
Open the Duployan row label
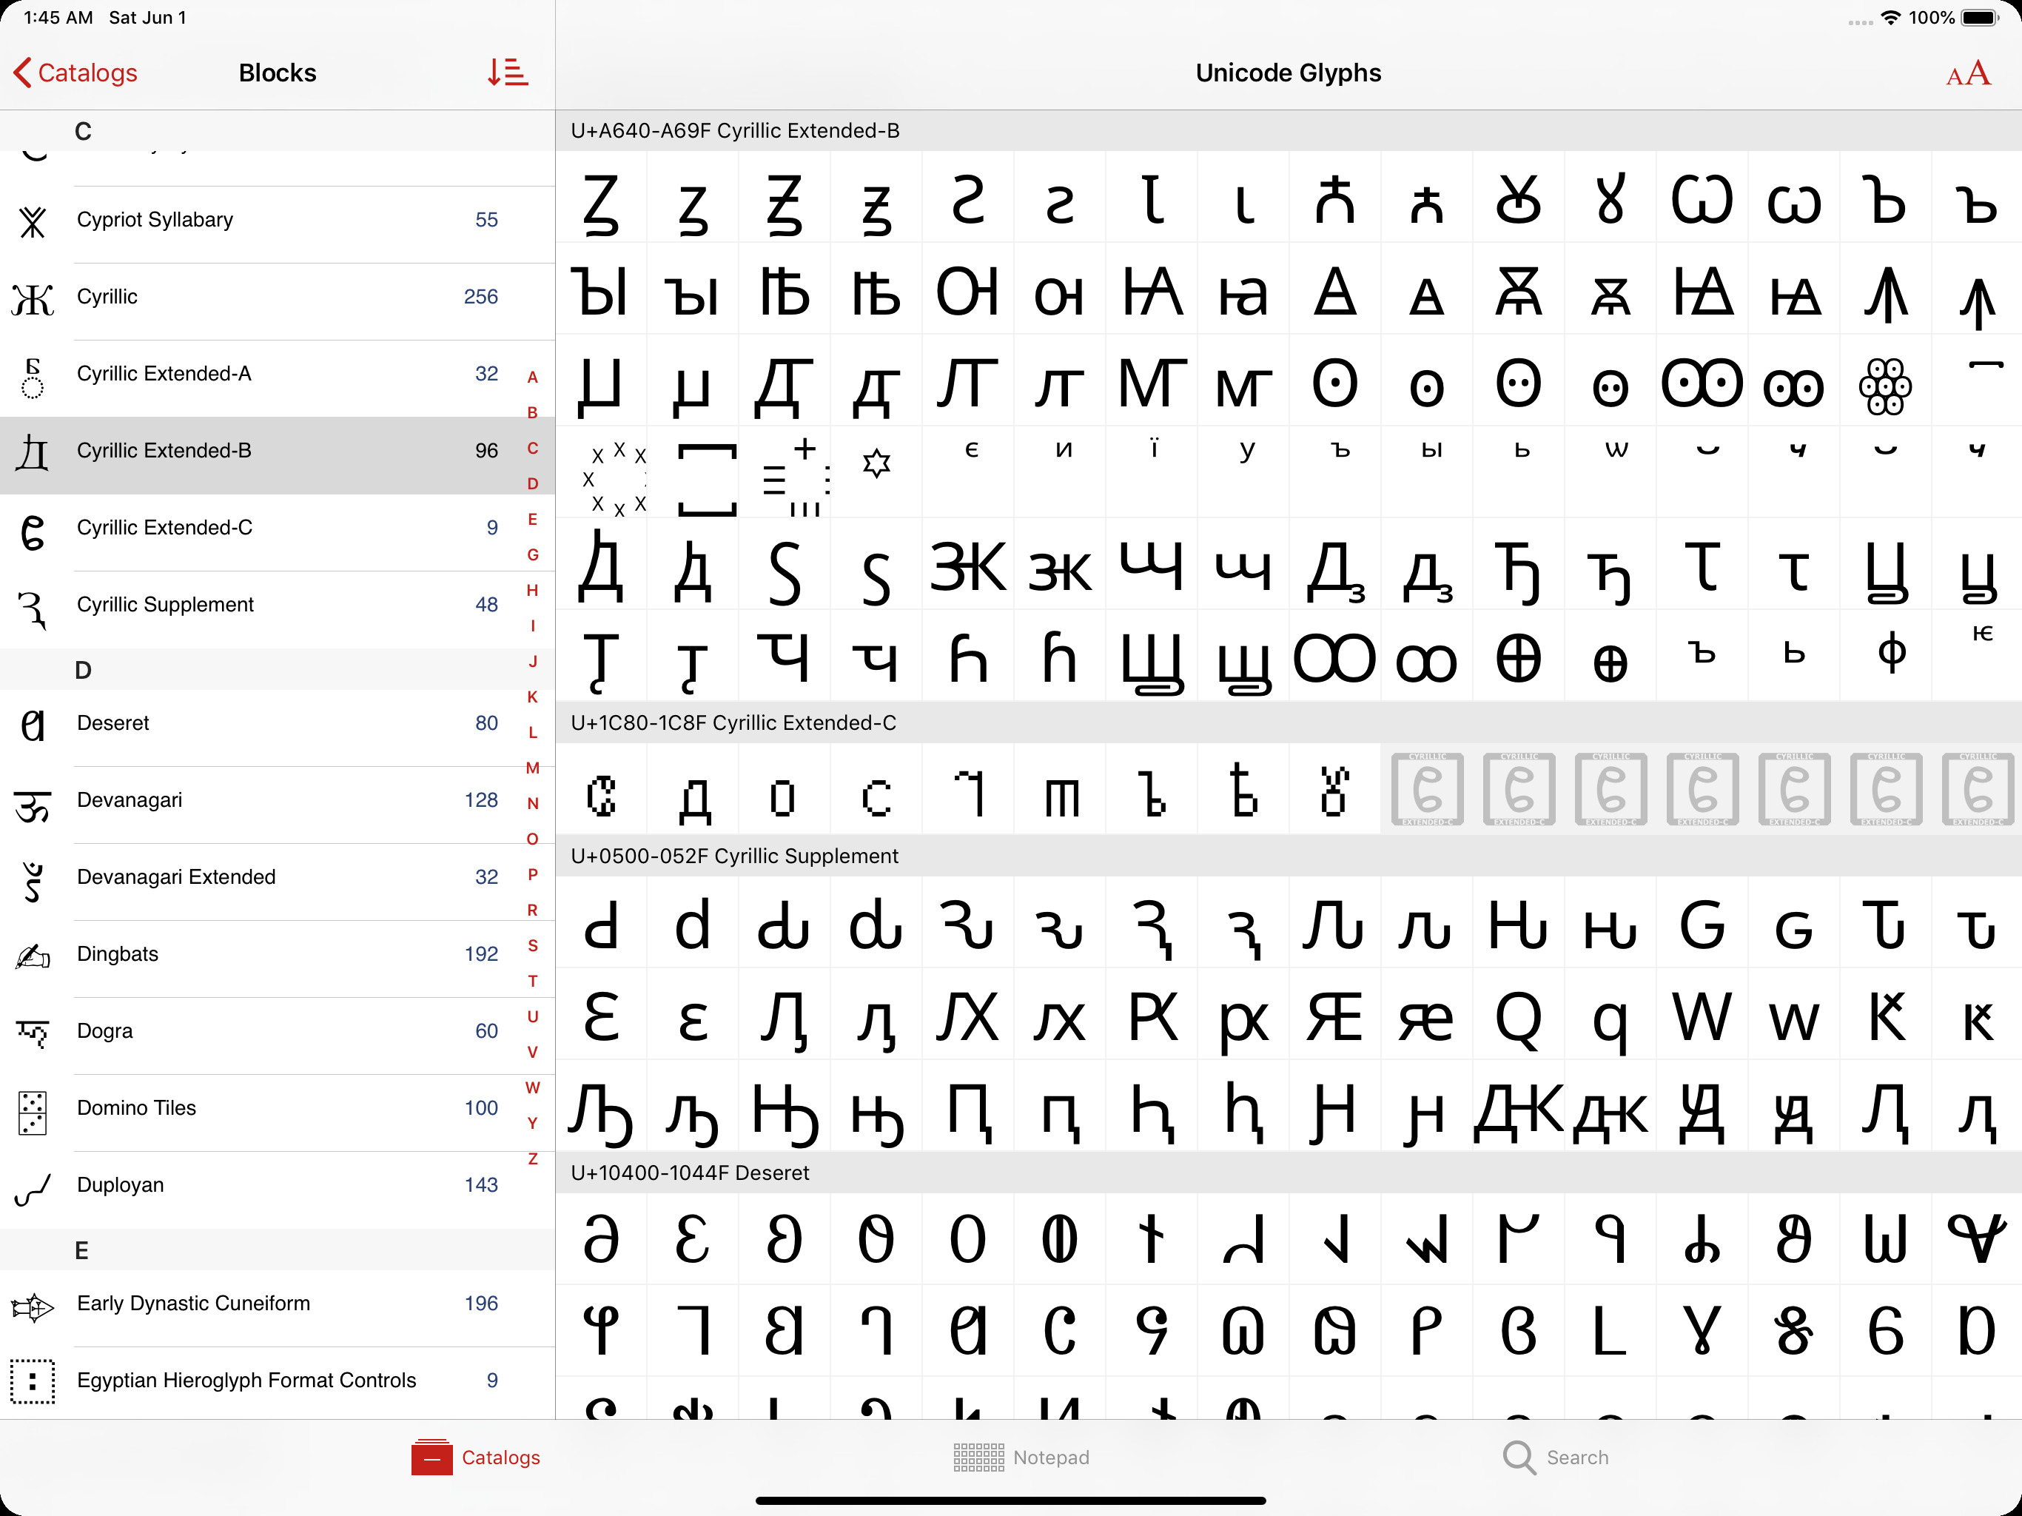tap(121, 1184)
